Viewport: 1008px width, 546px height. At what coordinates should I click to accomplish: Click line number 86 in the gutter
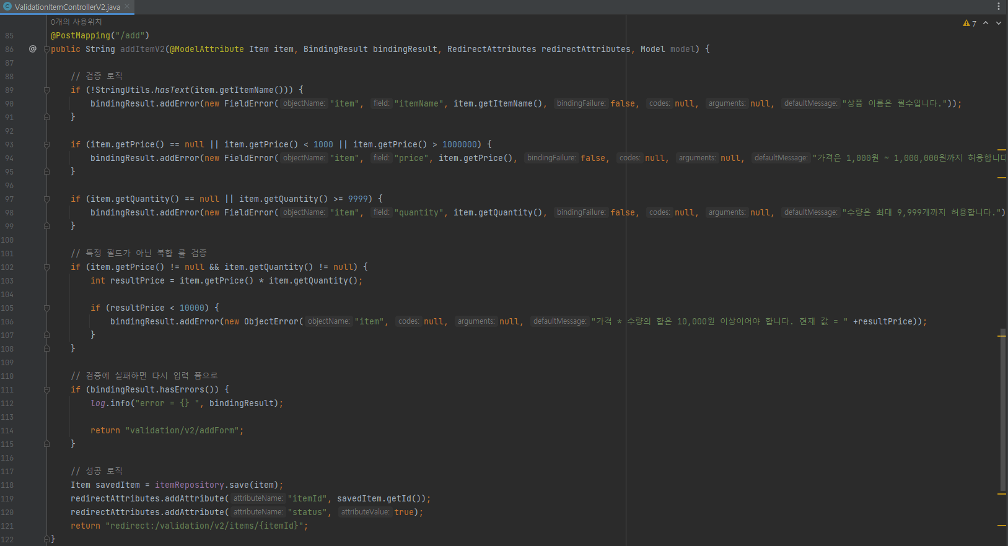[x=9, y=49]
